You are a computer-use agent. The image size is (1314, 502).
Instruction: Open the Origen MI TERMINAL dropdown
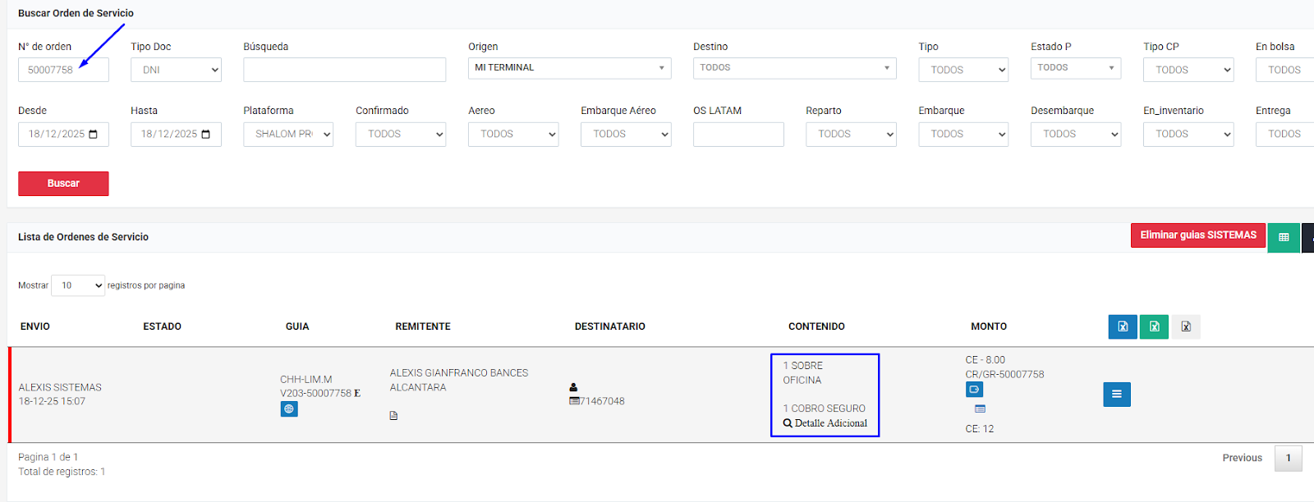coord(569,68)
